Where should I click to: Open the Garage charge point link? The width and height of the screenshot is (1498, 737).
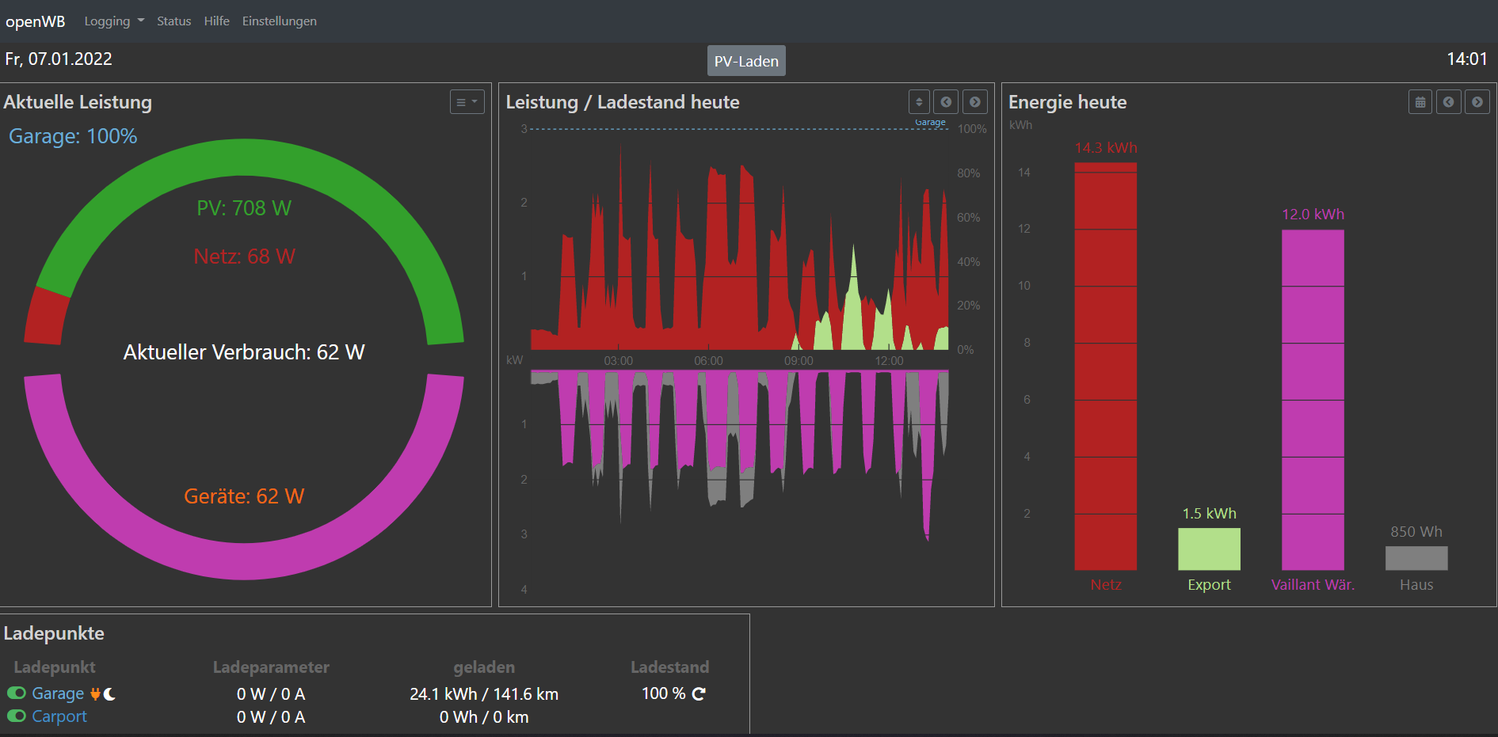tap(58, 693)
